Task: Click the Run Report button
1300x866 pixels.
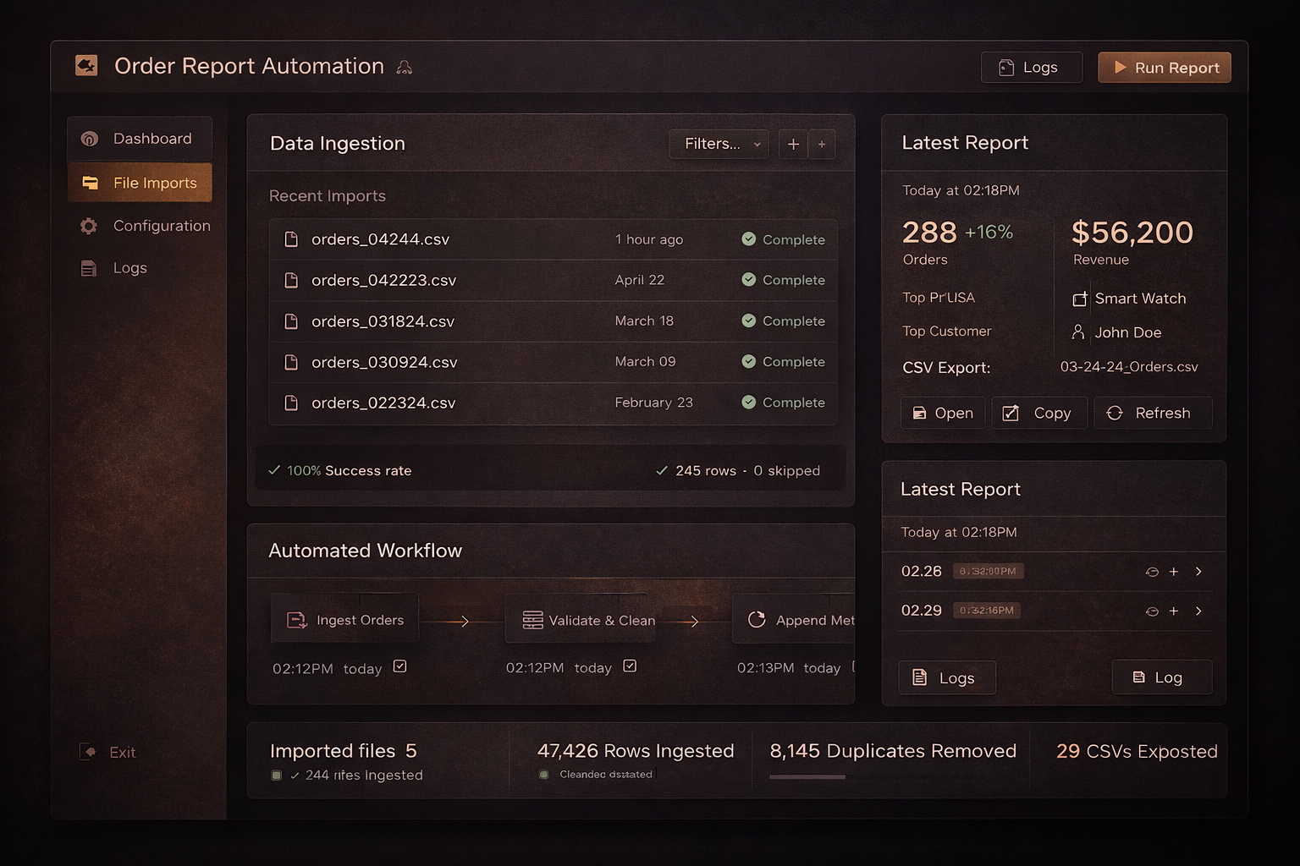Action: point(1164,67)
